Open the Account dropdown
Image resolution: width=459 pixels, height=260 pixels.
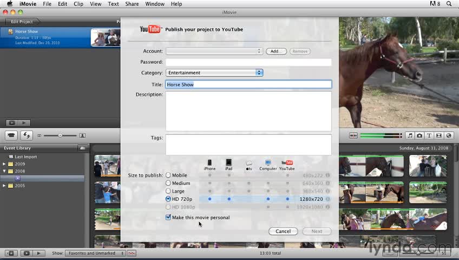[214, 51]
